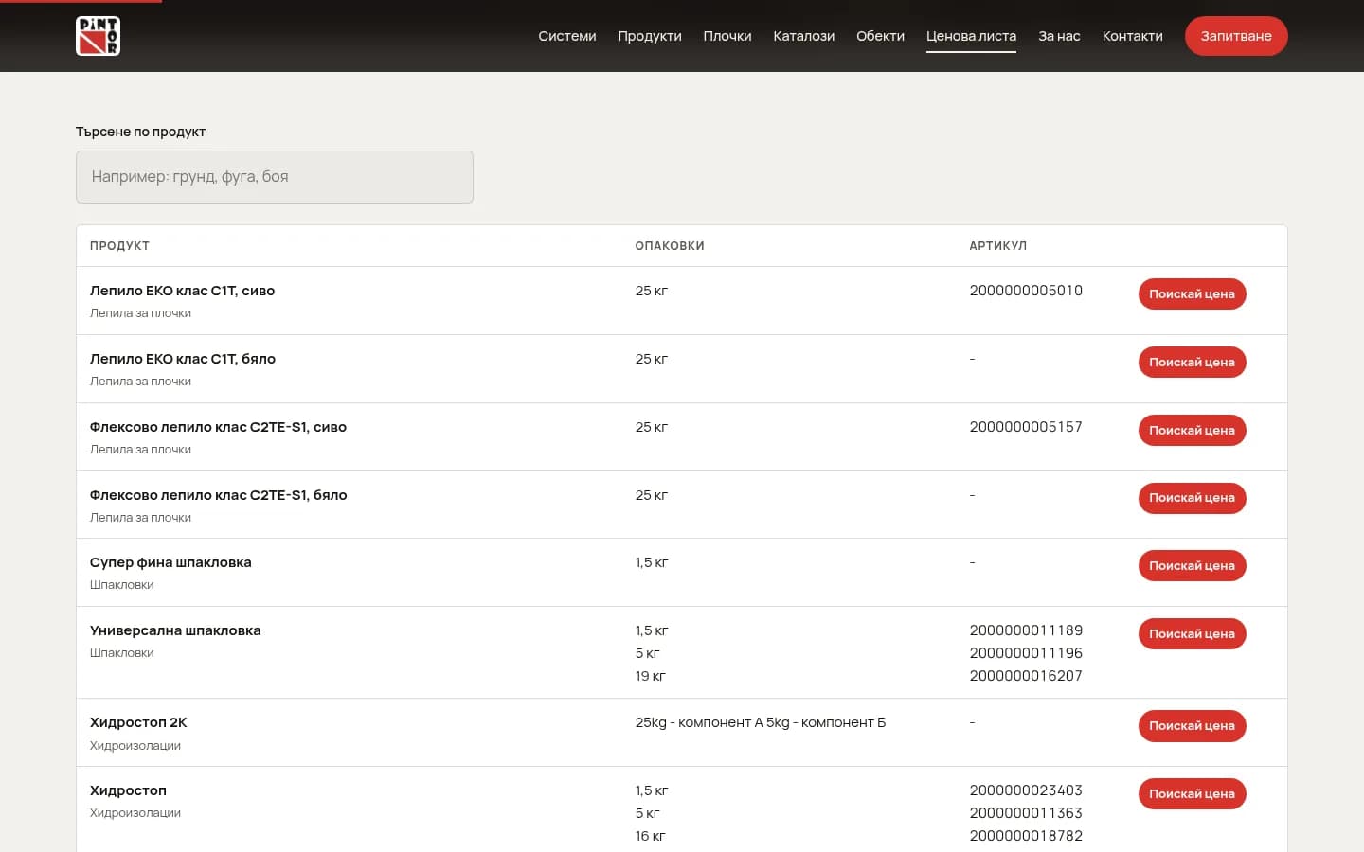This screenshot has height=852, width=1364.
Task: Click product name Флексово лепило клас C2TE-S1, бяло
Action: 218,495
